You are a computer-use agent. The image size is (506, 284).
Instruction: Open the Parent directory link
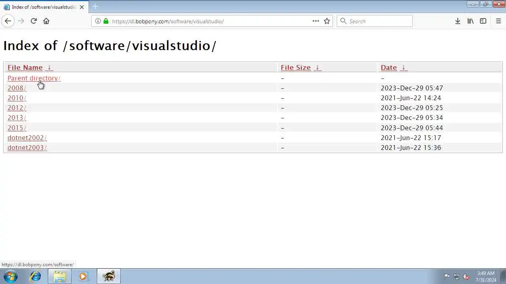(x=34, y=78)
